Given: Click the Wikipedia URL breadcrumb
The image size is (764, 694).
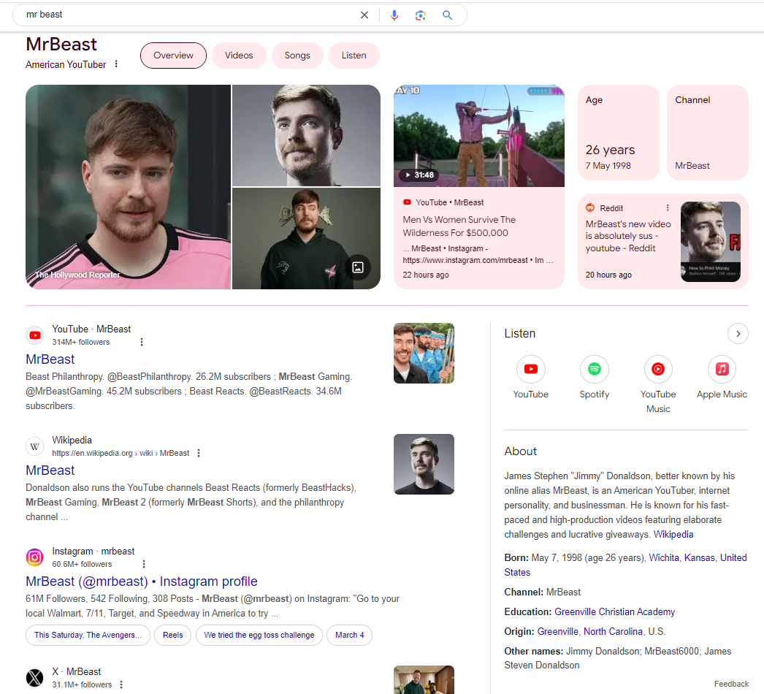Looking at the screenshot, I should (121, 453).
